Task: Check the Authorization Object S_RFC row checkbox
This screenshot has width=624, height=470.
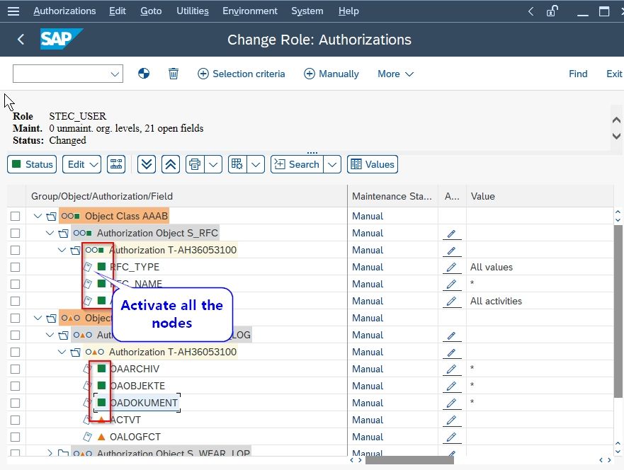Action: pyautogui.click(x=15, y=234)
